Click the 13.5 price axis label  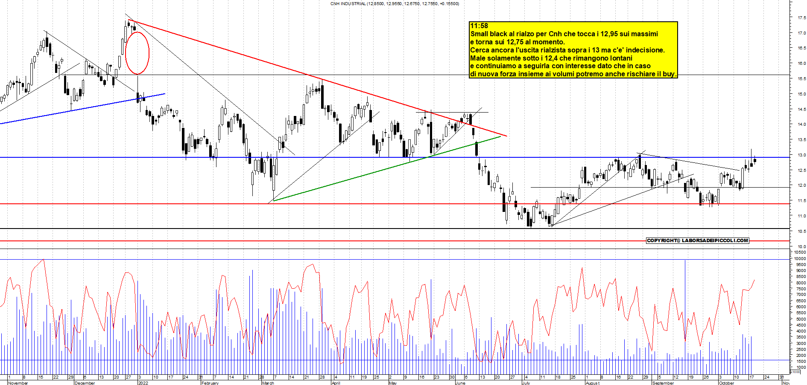801,140
